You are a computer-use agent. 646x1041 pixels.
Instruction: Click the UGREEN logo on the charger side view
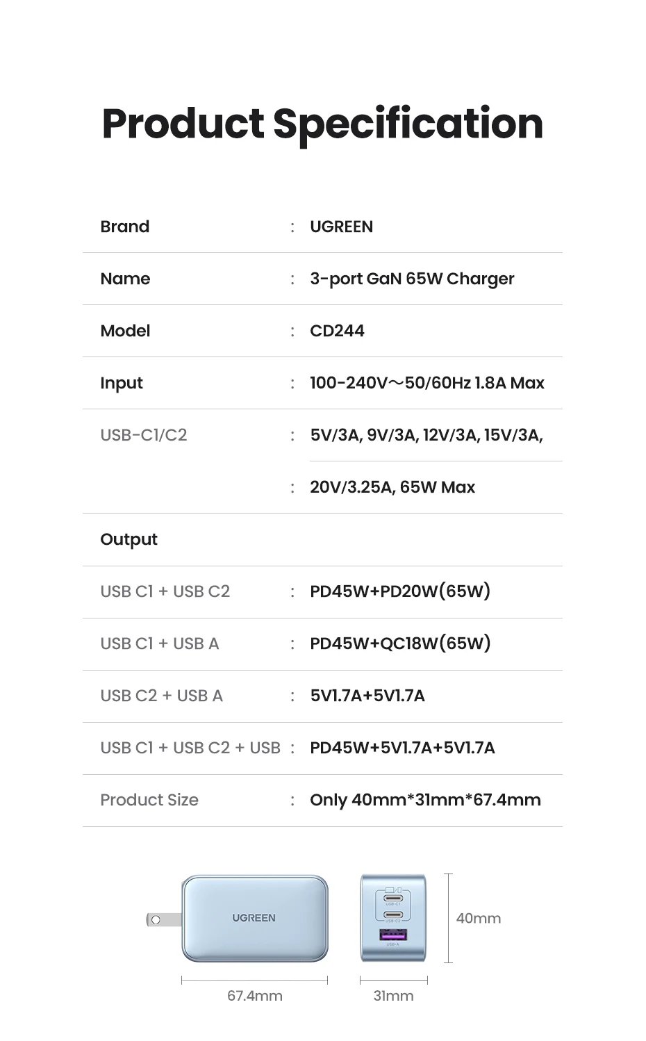click(x=254, y=918)
